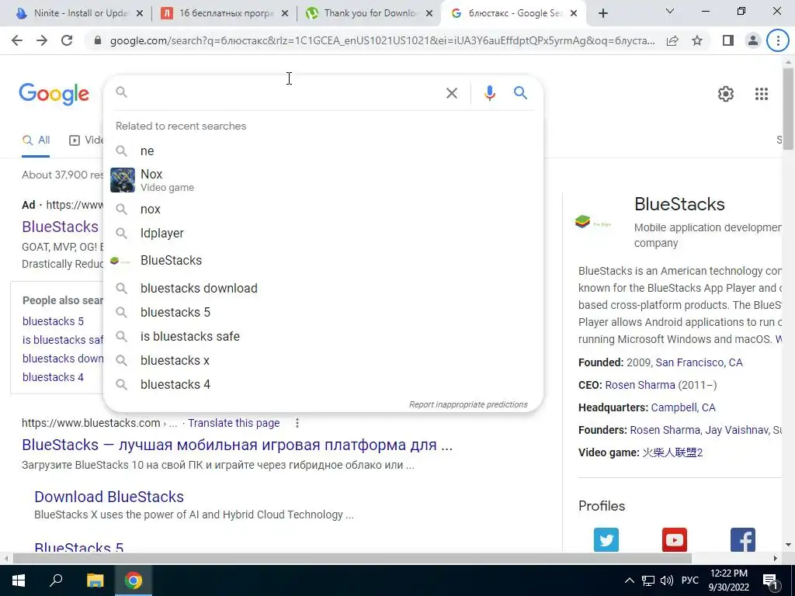The width and height of the screenshot is (795, 596).
Task: Open Google apps grid
Action: (761, 94)
